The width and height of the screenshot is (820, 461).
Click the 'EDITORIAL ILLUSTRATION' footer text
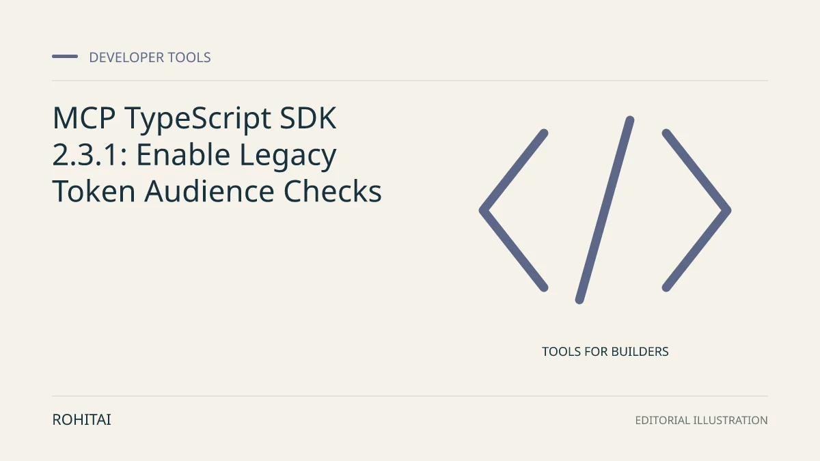pyautogui.click(x=701, y=420)
